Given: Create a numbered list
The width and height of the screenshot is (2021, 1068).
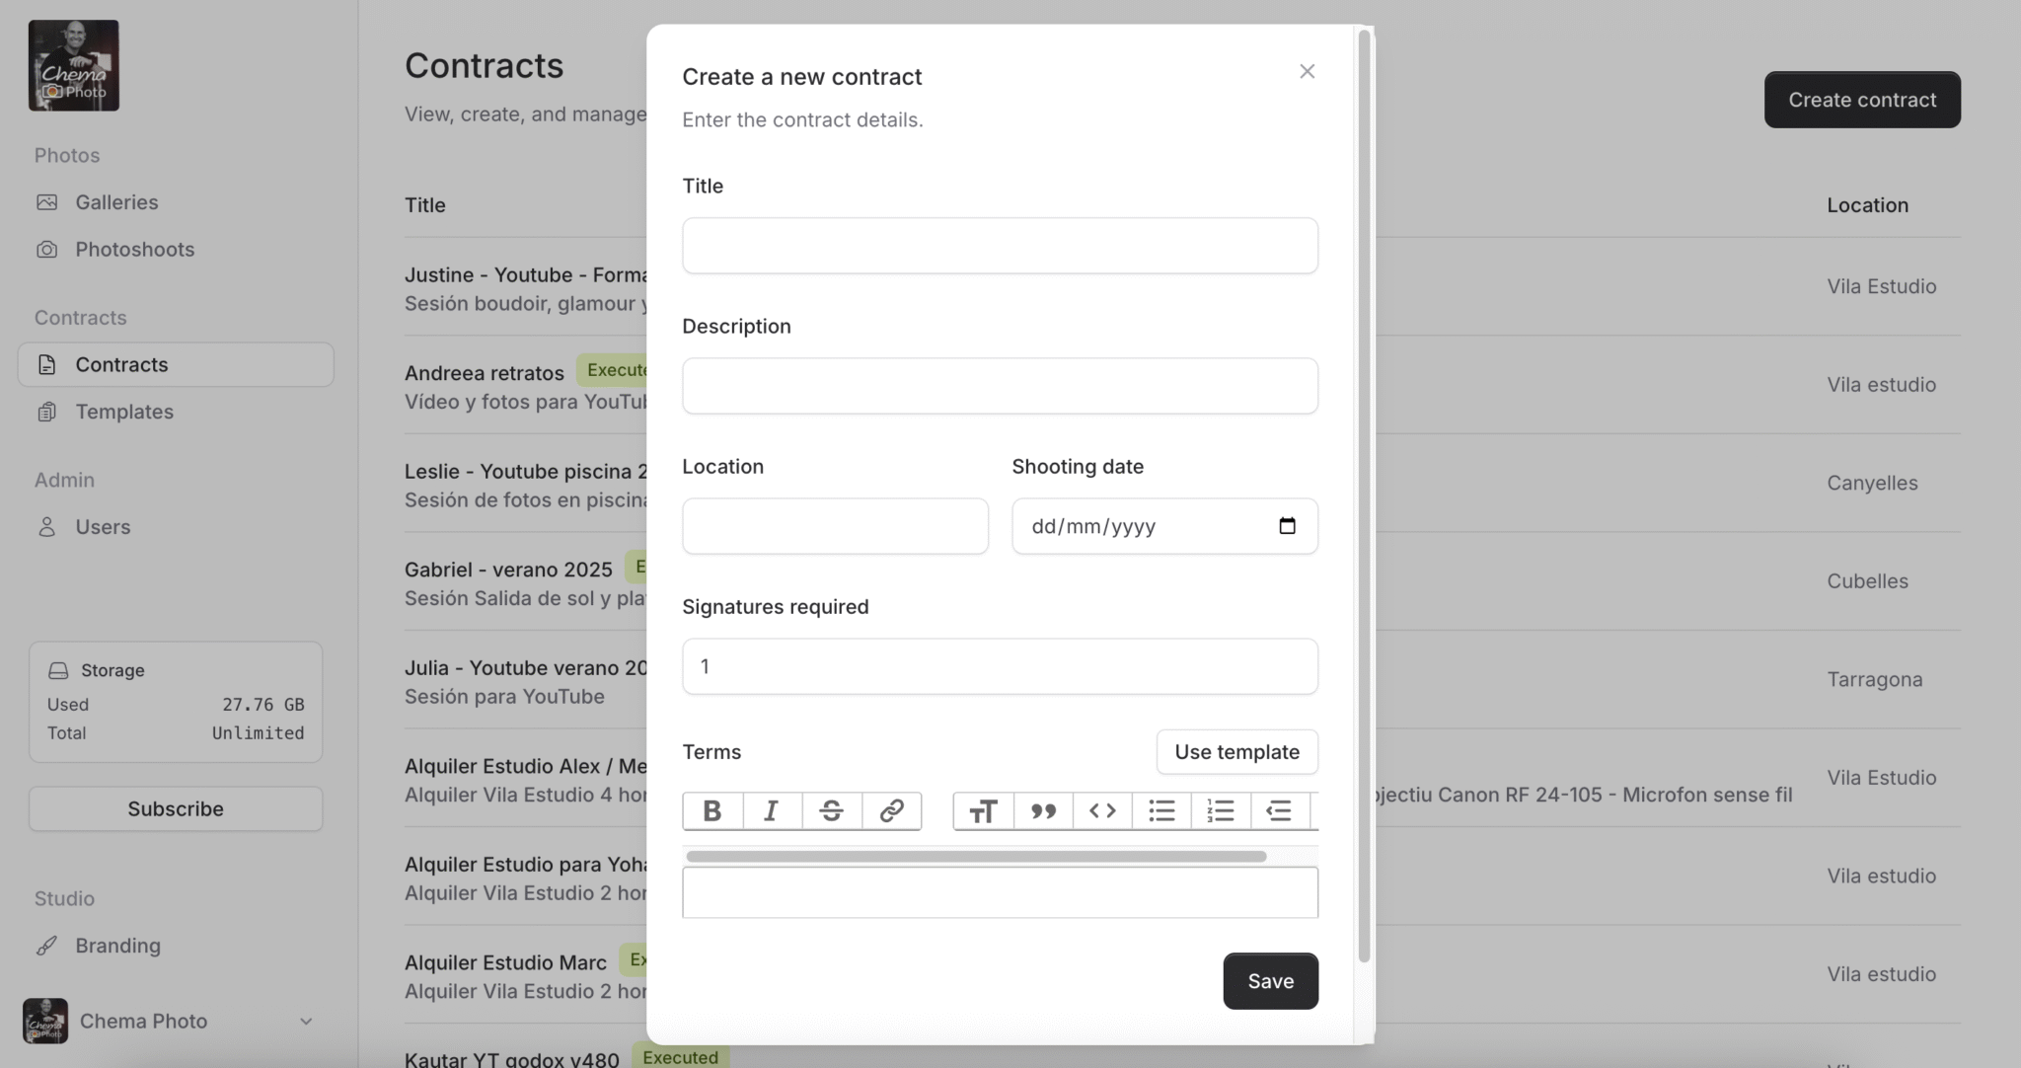Looking at the screenshot, I should point(1221,811).
